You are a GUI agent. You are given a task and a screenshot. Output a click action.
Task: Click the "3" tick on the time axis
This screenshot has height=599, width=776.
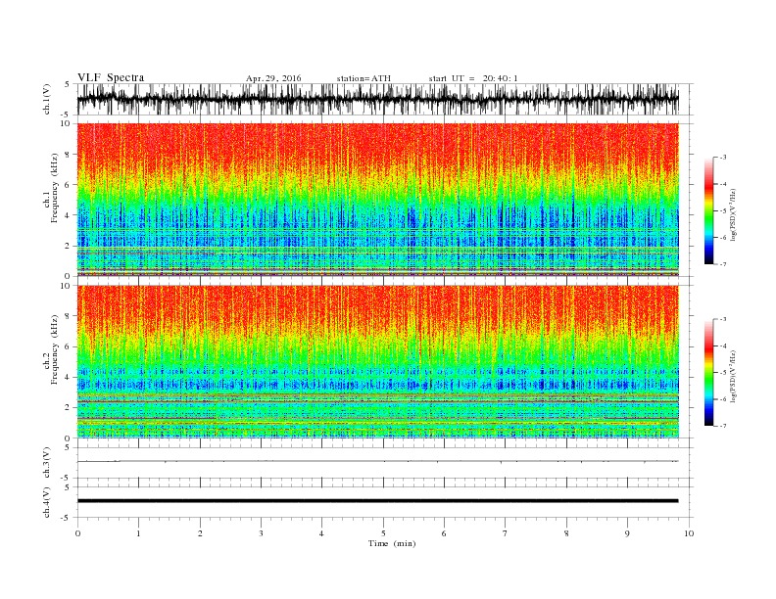pos(261,533)
